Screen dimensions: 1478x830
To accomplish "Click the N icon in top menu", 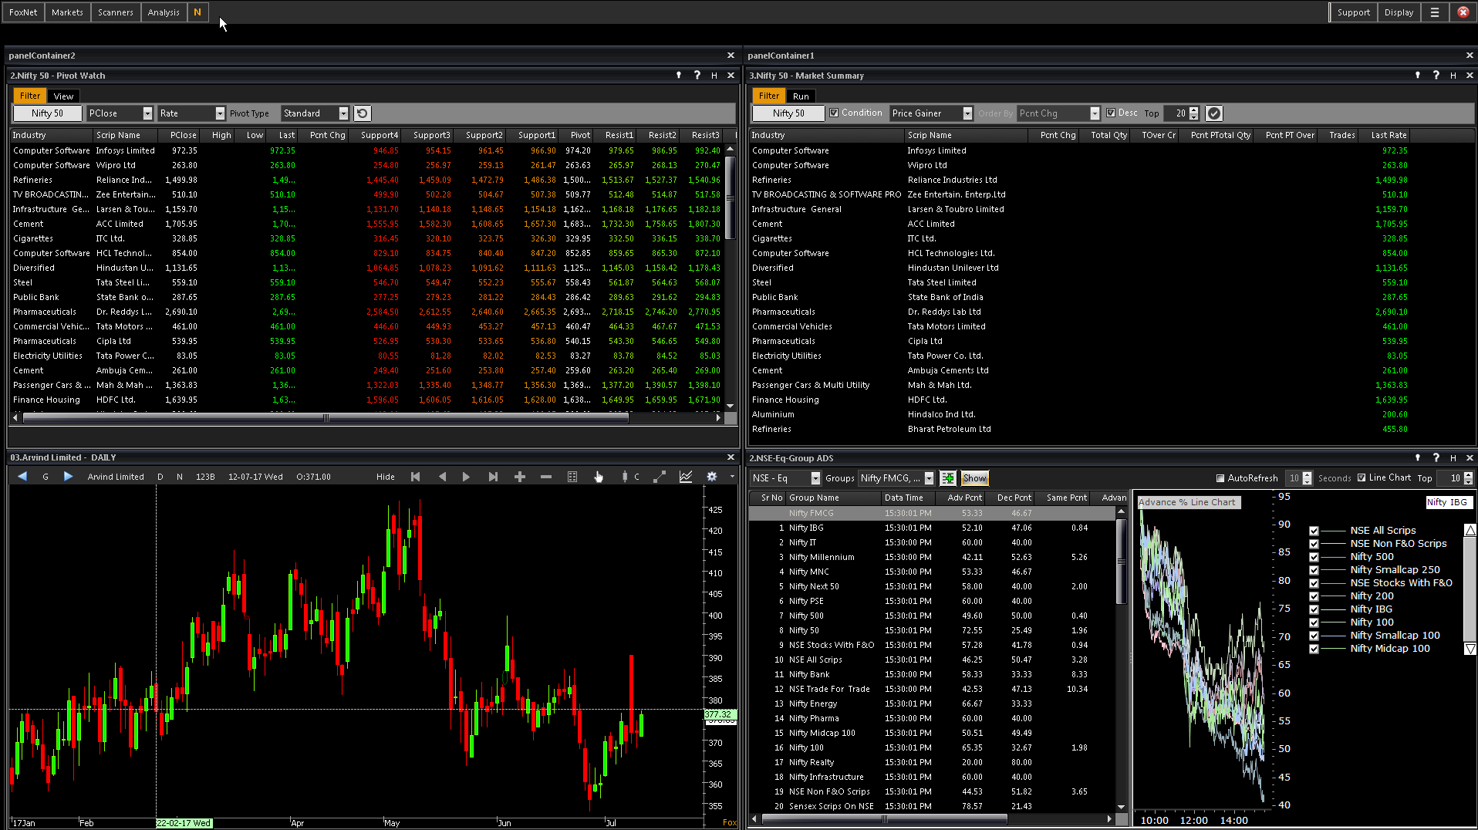I will coord(197,12).
